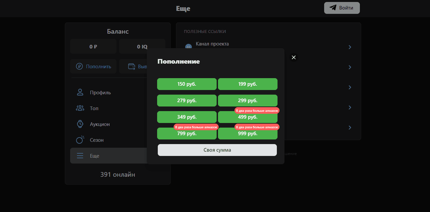The height and width of the screenshot is (212, 430).
Task: Close the Пополнение dialog
Action: [293, 57]
